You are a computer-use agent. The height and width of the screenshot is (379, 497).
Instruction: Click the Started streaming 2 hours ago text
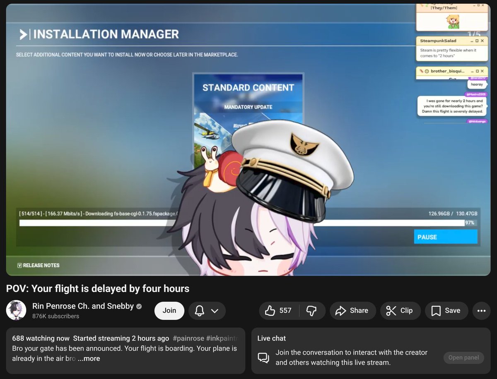tap(121, 338)
